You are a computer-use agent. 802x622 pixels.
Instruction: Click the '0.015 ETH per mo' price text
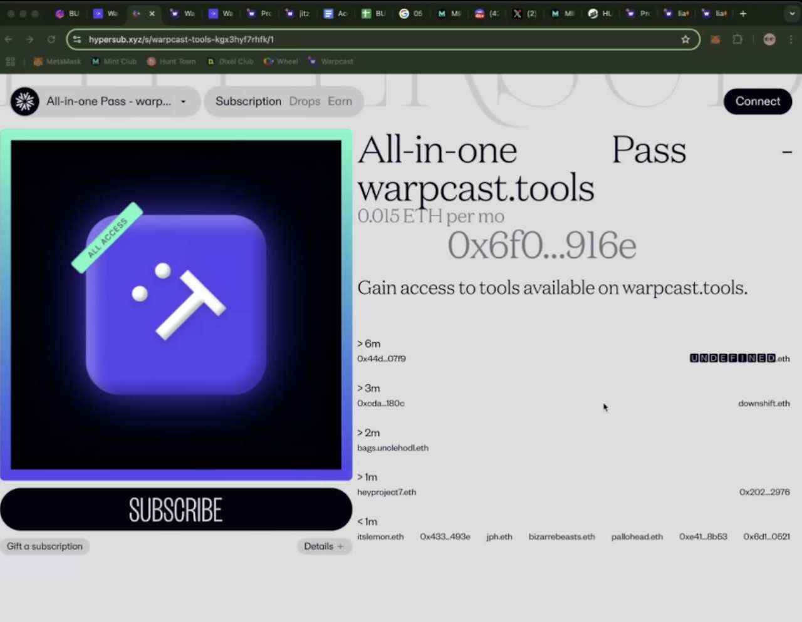(430, 216)
